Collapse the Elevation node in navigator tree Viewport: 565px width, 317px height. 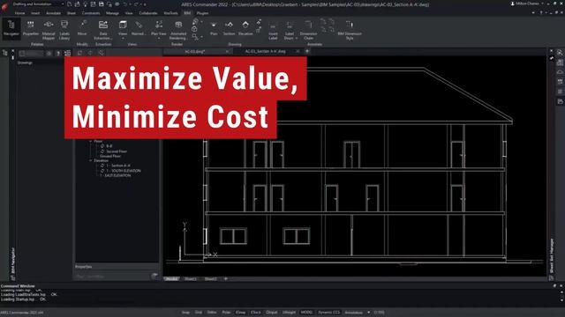[x=91, y=160]
